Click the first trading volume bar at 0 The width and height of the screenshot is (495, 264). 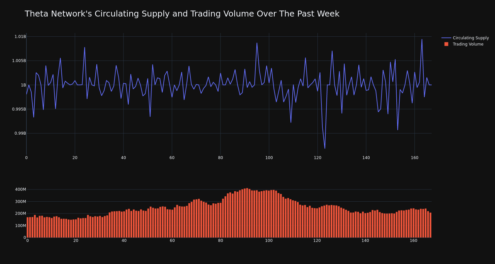click(28, 227)
